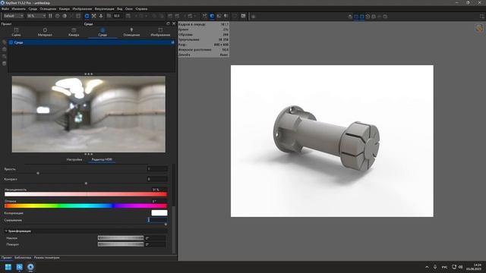Image resolution: width=486 pixels, height=273 pixels.
Task: Open the Визуализация menu
Action: [104, 9]
